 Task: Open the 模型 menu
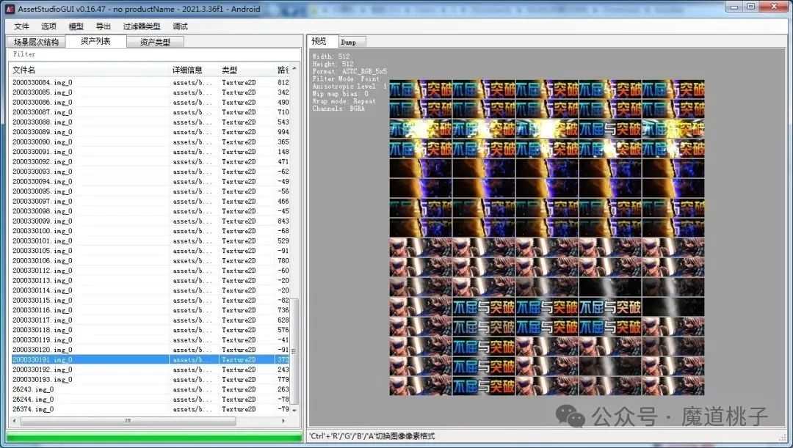(x=76, y=26)
